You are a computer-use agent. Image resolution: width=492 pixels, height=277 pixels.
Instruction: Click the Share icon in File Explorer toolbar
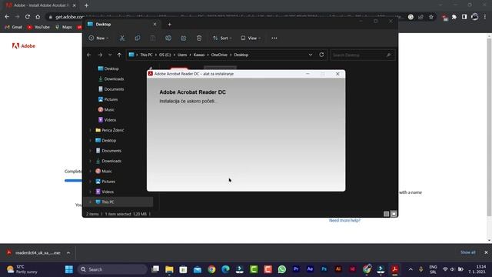[x=184, y=38]
